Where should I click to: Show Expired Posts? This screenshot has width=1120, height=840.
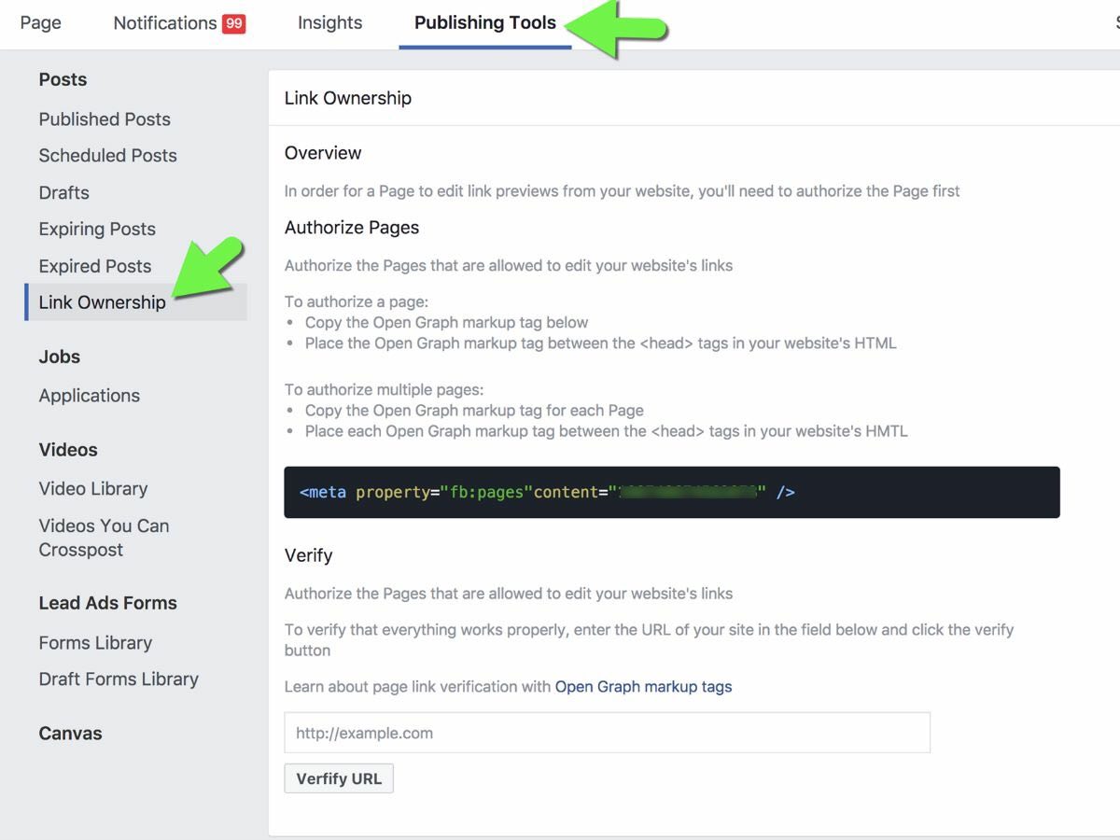click(94, 267)
